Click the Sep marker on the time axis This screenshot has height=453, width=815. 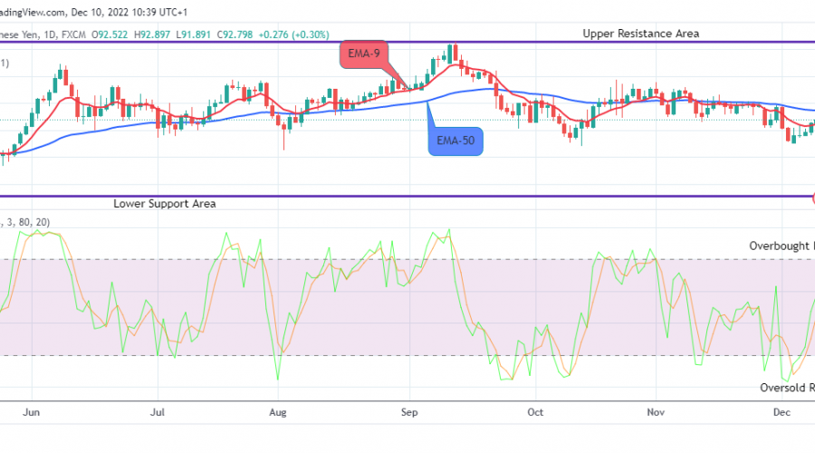click(408, 411)
